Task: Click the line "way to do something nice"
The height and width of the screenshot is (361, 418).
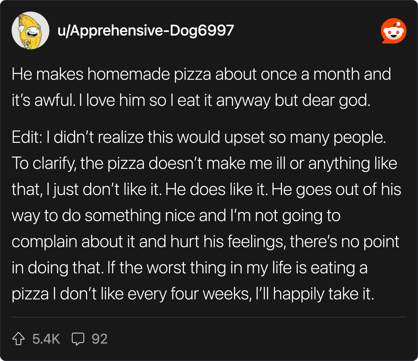Action: point(176,216)
